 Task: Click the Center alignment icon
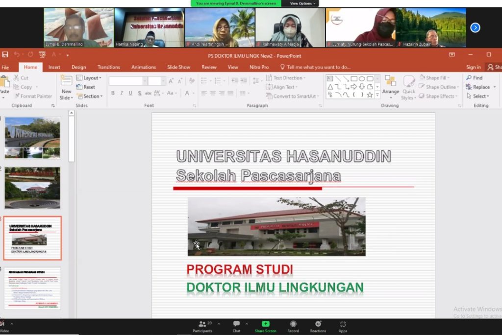click(213, 93)
